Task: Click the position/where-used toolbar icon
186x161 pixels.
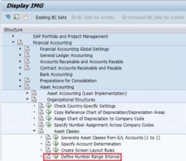Action: point(16,17)
